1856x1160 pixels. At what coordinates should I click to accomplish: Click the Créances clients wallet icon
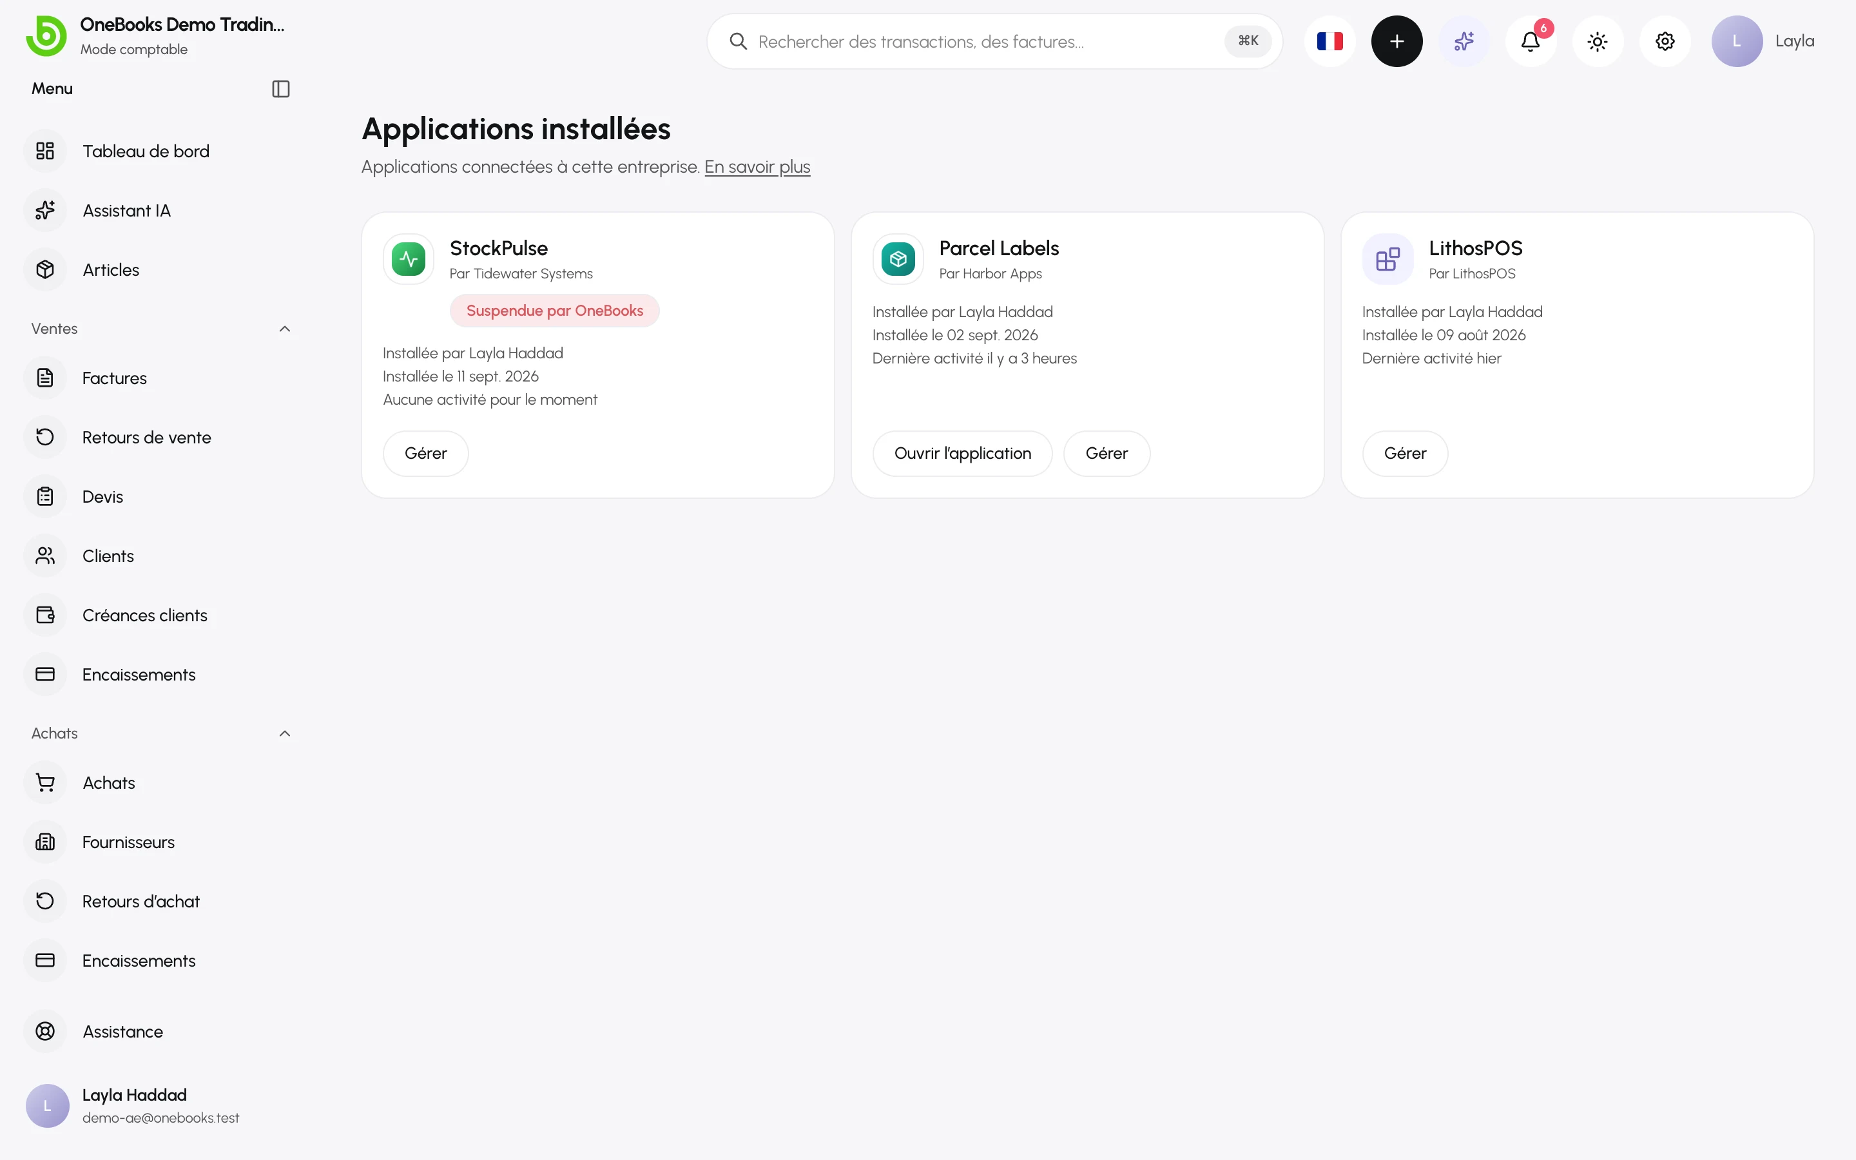coord(45,615)
